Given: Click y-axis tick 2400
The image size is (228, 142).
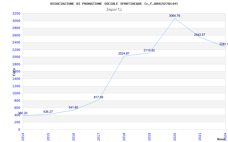Looking at the screenshot, I should (x=16, y=42).
